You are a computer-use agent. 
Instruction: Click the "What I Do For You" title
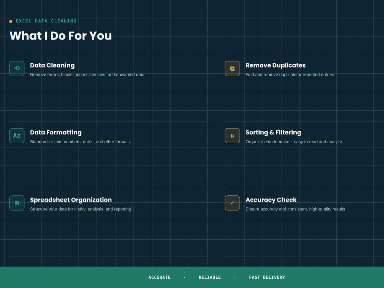click(61, 36)
